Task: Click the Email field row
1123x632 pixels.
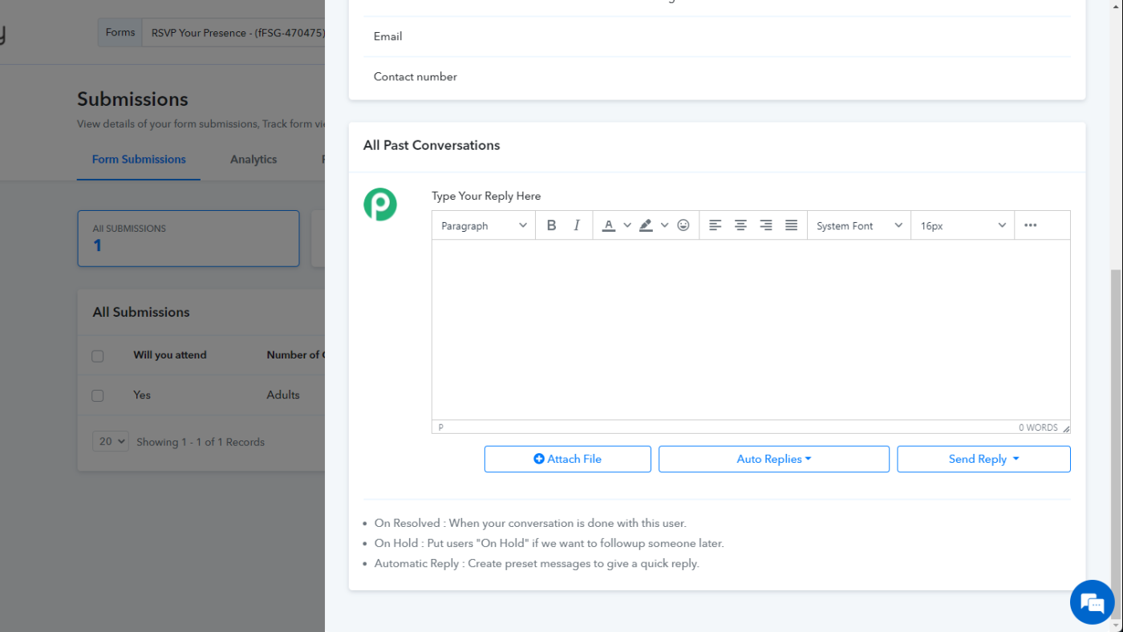Action: (x=717, y=36)
